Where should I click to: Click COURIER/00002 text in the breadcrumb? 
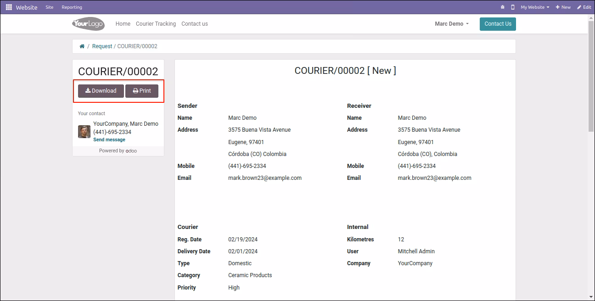point(137,46)
